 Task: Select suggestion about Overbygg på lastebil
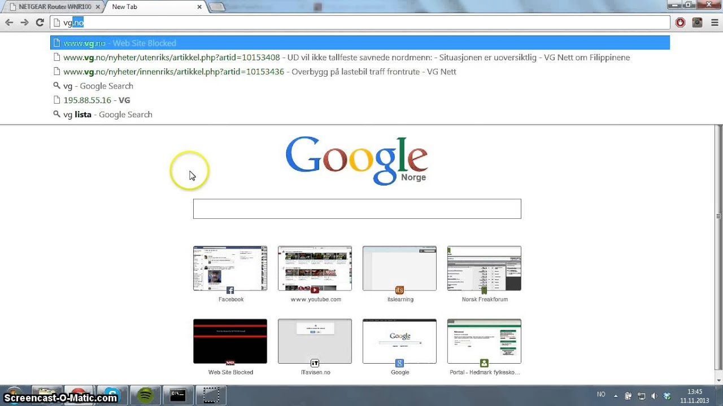[360, 72]
